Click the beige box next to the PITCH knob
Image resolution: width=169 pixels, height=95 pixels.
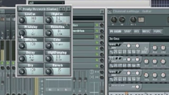(141, 20)
